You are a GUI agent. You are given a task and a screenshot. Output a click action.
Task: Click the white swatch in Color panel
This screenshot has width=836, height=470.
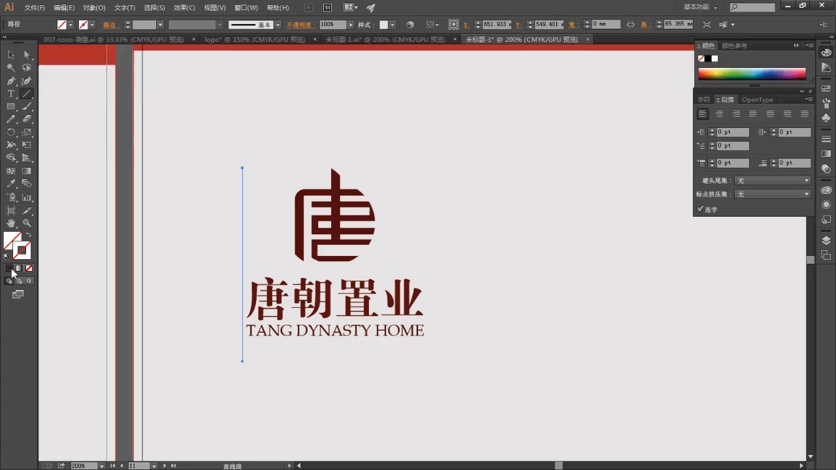(715, 59)
